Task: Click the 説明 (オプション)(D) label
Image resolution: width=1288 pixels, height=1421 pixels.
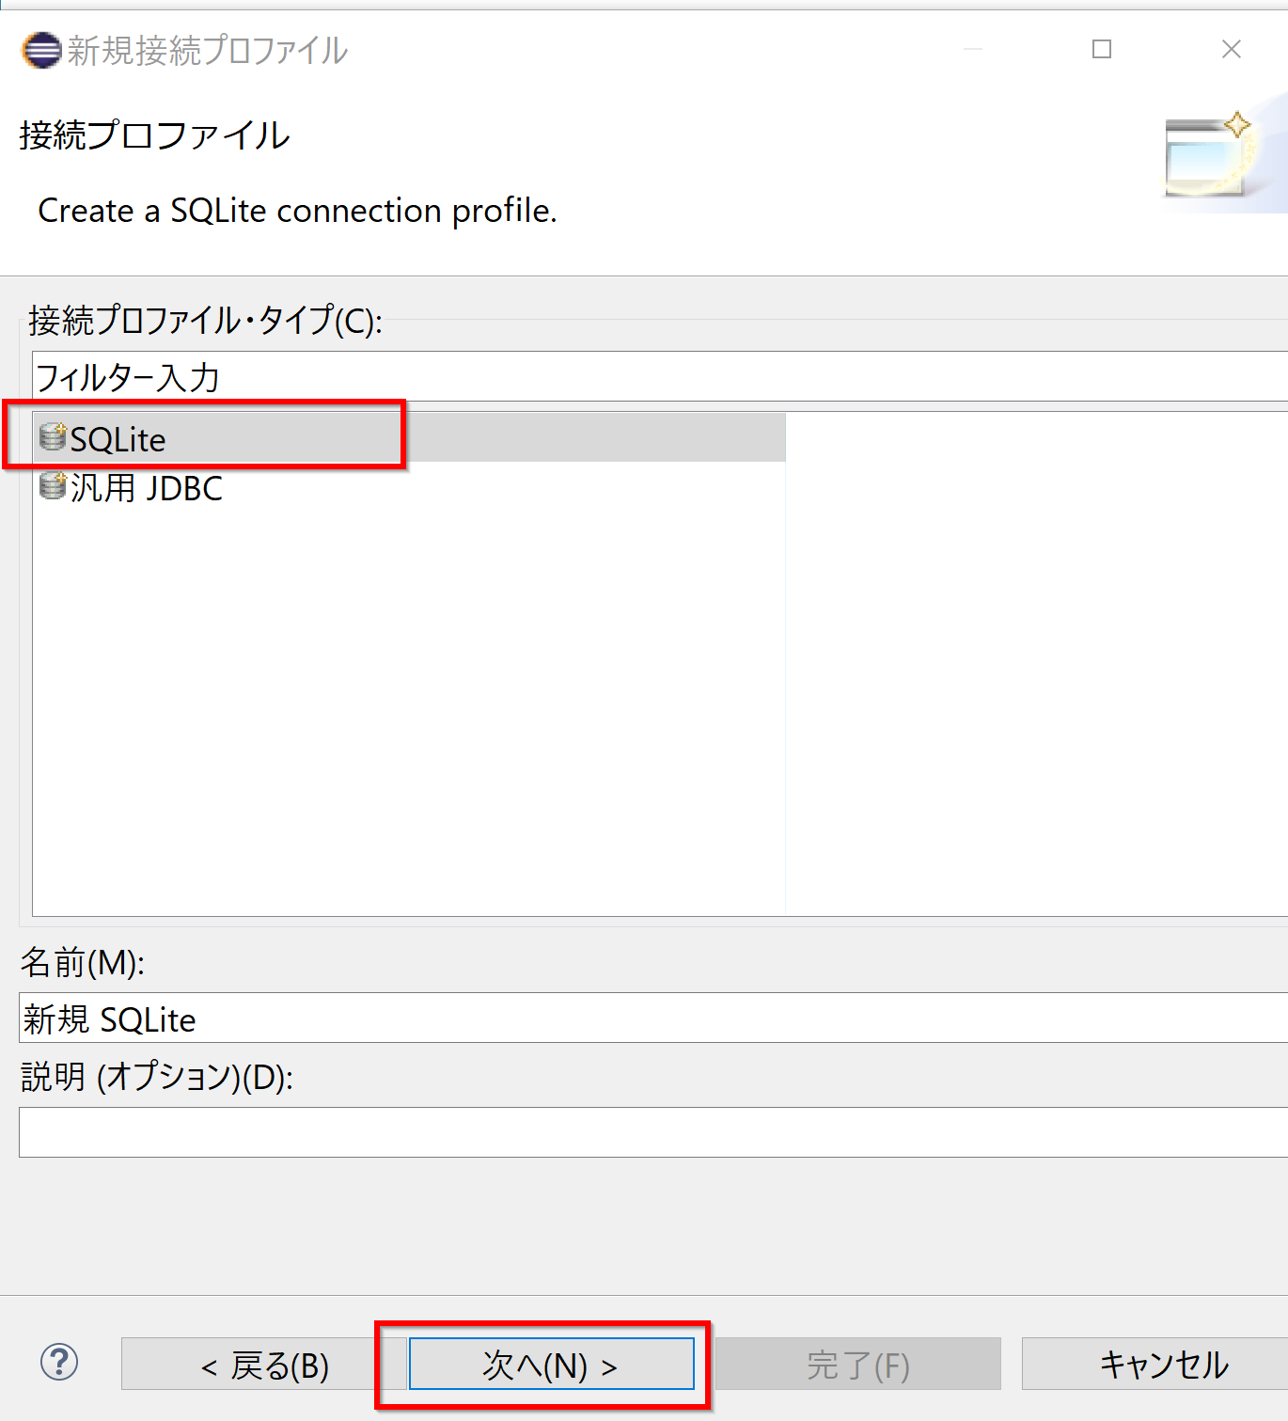Action: [157, 1077]
